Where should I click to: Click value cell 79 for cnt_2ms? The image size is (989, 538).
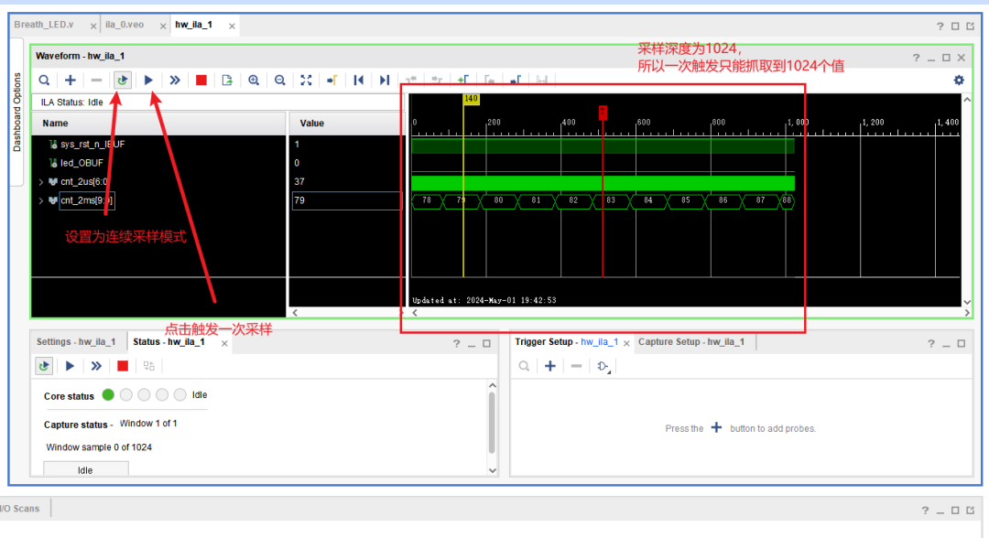point(346,201)
